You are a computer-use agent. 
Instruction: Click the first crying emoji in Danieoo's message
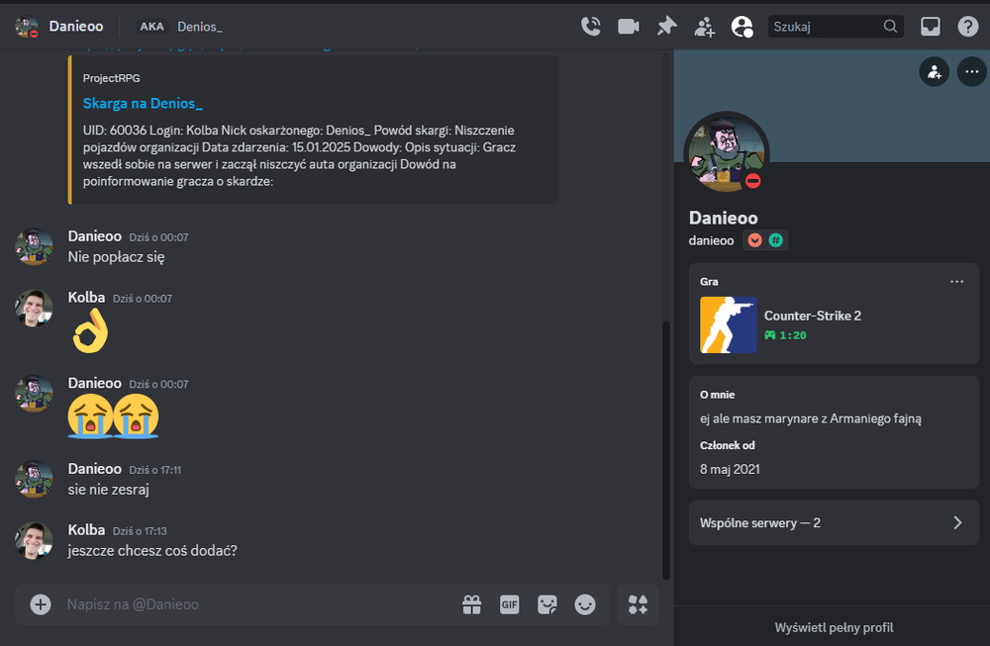click(x=90, y=415)
